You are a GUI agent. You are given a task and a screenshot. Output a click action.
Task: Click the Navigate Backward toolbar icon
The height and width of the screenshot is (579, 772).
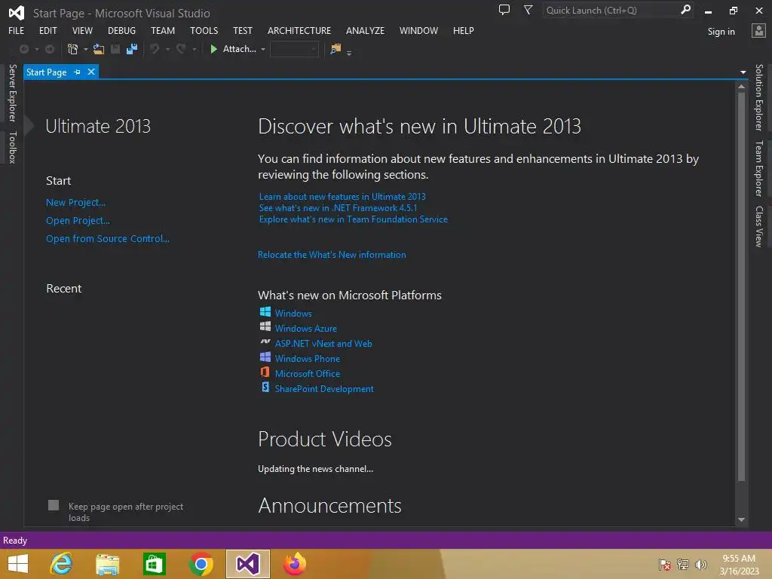[23, 49]
